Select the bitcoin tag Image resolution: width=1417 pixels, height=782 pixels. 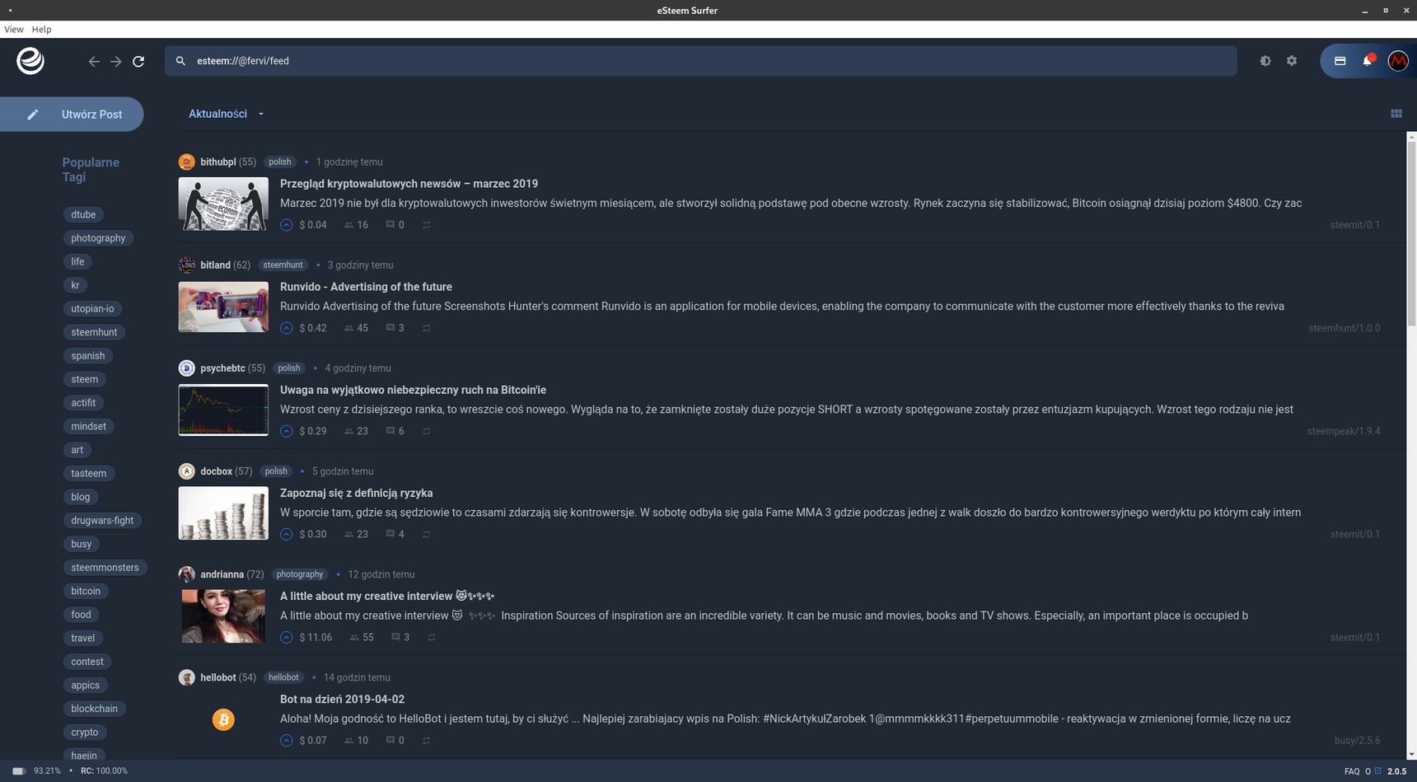86,591
